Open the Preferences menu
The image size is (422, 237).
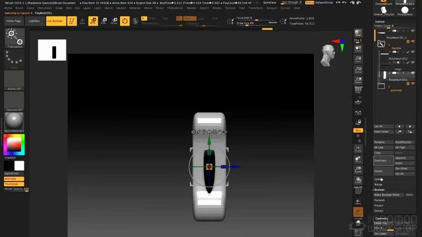pos(175,8)
